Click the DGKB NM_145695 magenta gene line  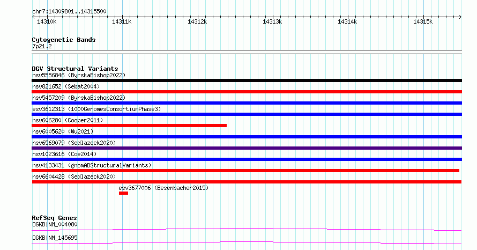(x=247, y=242)
